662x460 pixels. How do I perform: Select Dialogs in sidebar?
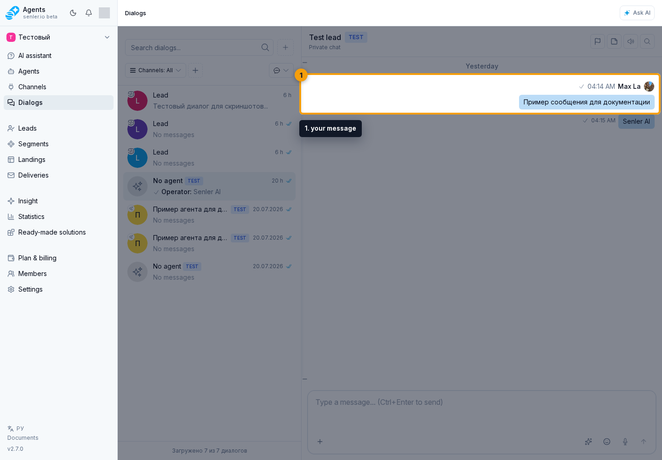[x=58, y=103]
